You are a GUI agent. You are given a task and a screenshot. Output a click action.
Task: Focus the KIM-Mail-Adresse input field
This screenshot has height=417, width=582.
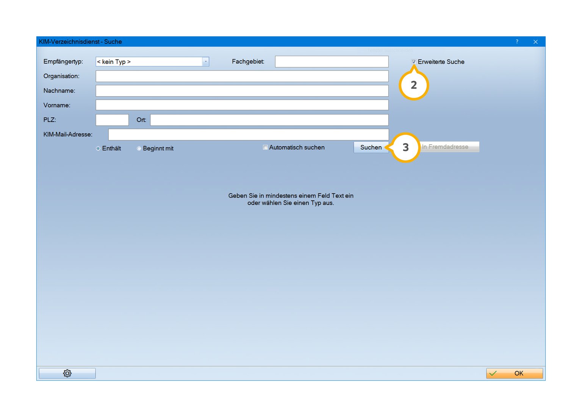[x=249, y=134]
